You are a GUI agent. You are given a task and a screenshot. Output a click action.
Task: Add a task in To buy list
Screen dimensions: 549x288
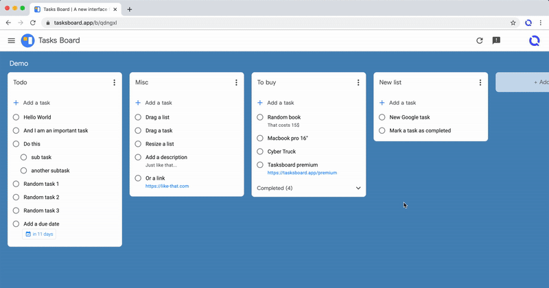point(280,103)
